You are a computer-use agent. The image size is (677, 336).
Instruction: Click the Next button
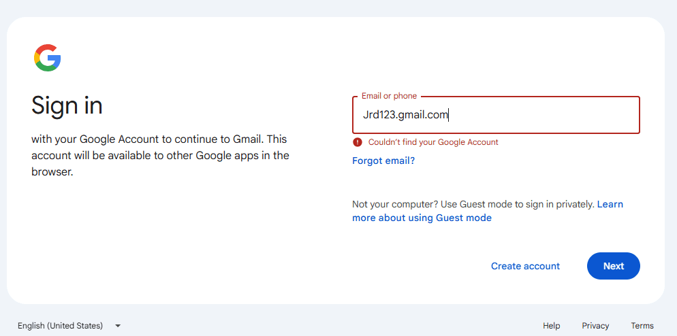tap(614, 266)
